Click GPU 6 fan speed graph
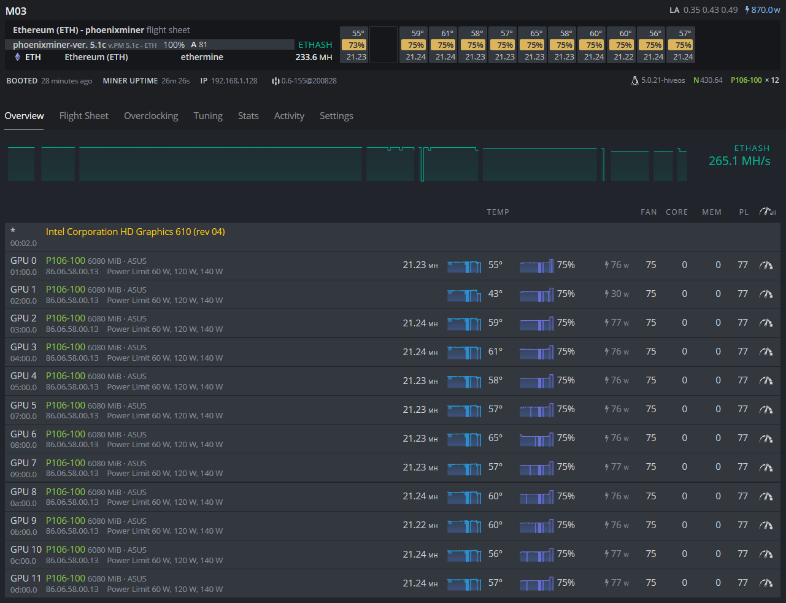786x603 pixels. (x=536, y=438)
